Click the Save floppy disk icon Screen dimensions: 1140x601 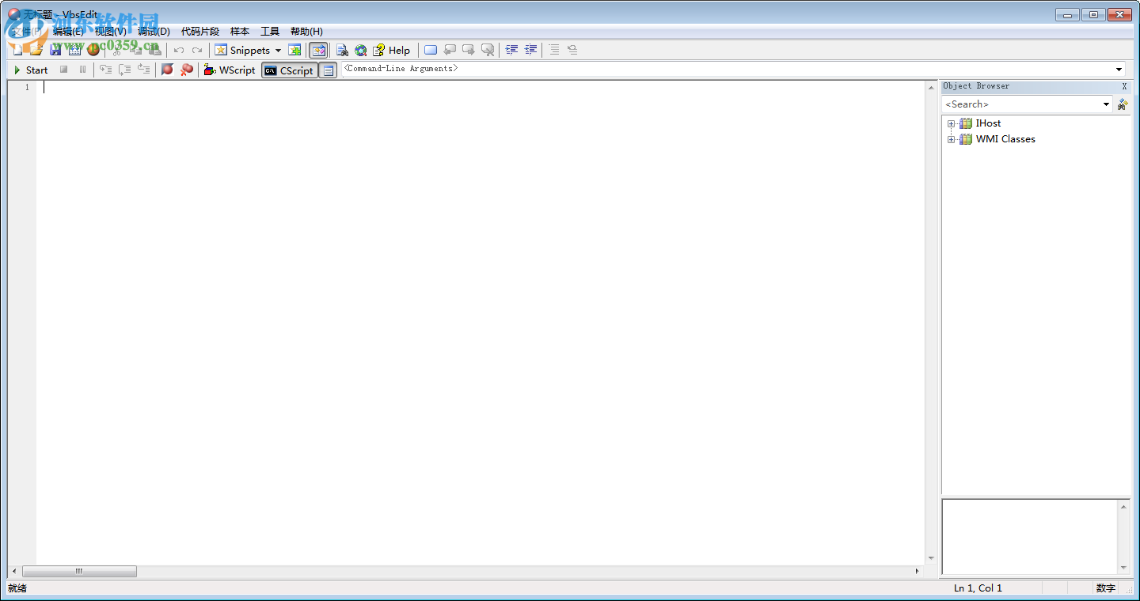coord(55,50)
